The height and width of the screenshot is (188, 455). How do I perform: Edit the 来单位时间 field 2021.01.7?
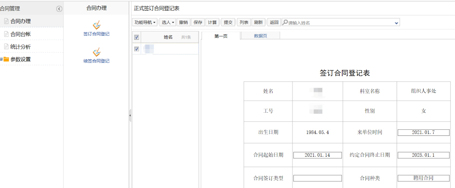(x=423, y=132)
